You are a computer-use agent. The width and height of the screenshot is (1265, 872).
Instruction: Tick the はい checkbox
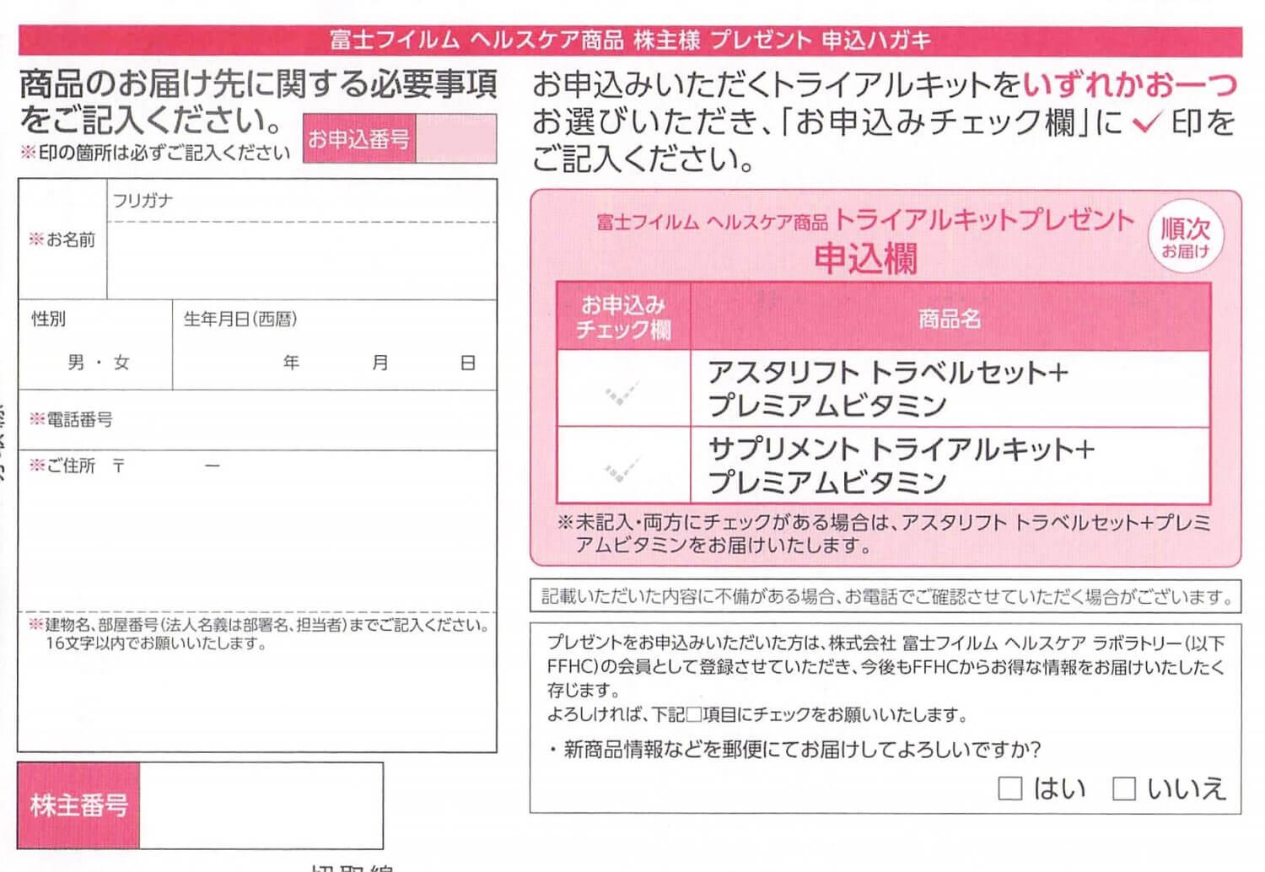[x=1009, y=789]
